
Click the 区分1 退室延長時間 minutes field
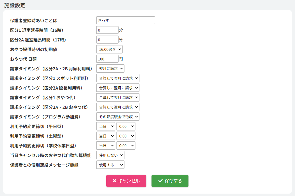(x=107, y=30)
